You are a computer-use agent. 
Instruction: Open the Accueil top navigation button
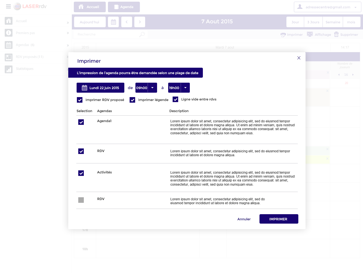pyautogui.click(x=90, y=7)
